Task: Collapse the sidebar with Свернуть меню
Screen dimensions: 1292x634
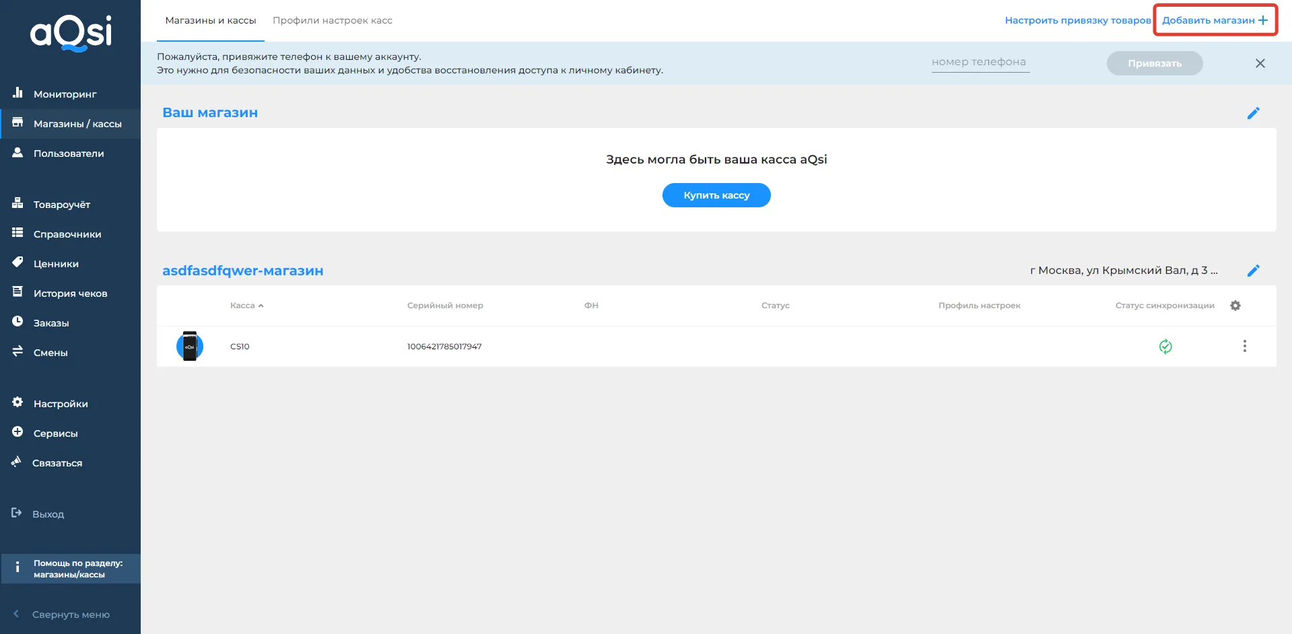Action: pos(70,614)
